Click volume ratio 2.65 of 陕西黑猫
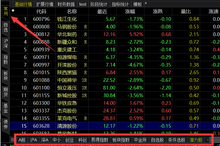The image size is (220, 146). pyautogui.click(x=194, y=72)
